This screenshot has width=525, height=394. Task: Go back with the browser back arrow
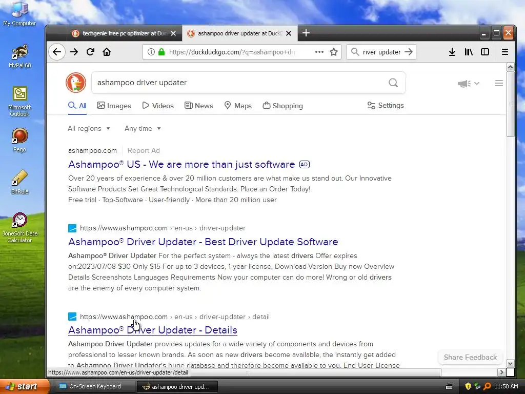[57, 52]
